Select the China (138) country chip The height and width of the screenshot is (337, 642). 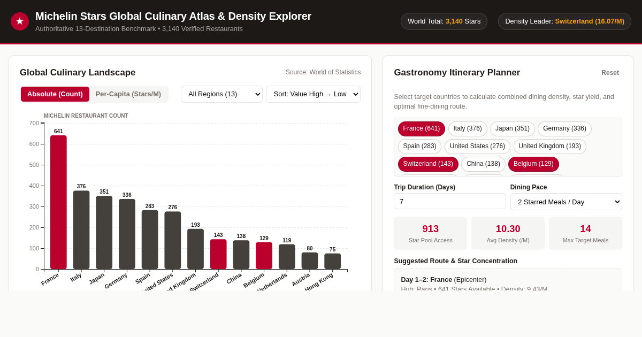coord(483,164)
